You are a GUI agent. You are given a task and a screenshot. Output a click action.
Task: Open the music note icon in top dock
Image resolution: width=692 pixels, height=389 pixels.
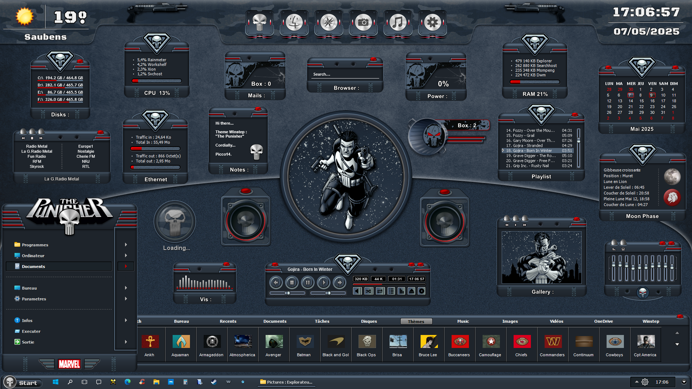pyautogui.click(x=398, y=23)
